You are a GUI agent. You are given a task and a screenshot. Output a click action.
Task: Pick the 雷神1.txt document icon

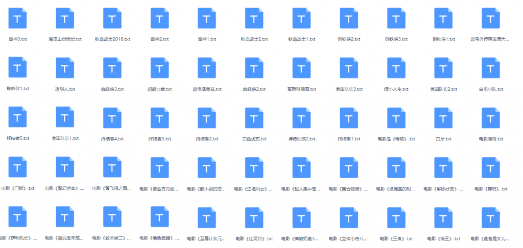coord(207,18)
